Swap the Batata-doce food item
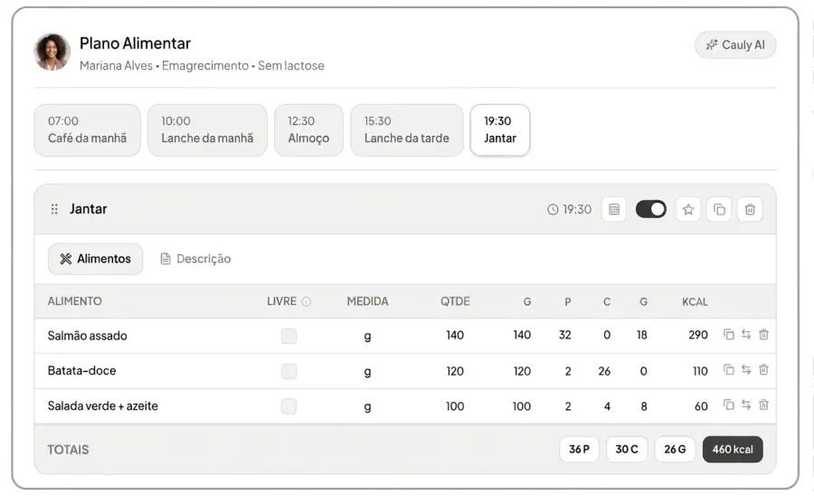 click(746, 370)
